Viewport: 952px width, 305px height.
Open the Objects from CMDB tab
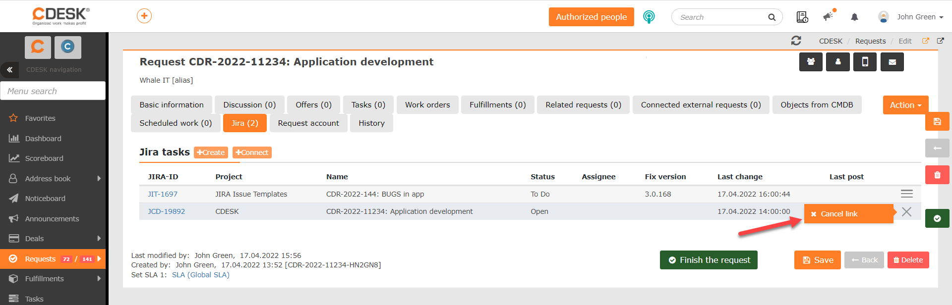tap(817, 105)
